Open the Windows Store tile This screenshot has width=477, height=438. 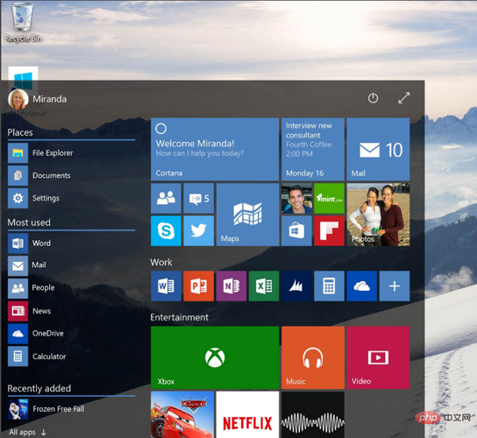click(x=296, y=230)
